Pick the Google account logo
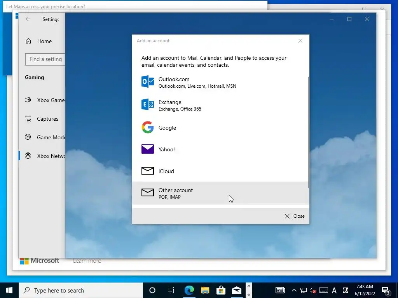The image size is (398, 298). click(147, 127)
